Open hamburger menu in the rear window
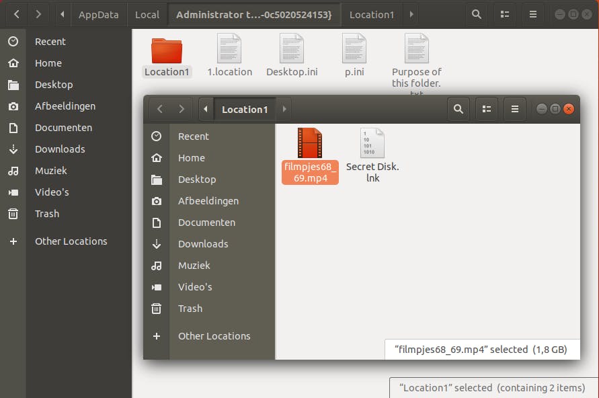This screenshot has width=599, height=398. 533,15
